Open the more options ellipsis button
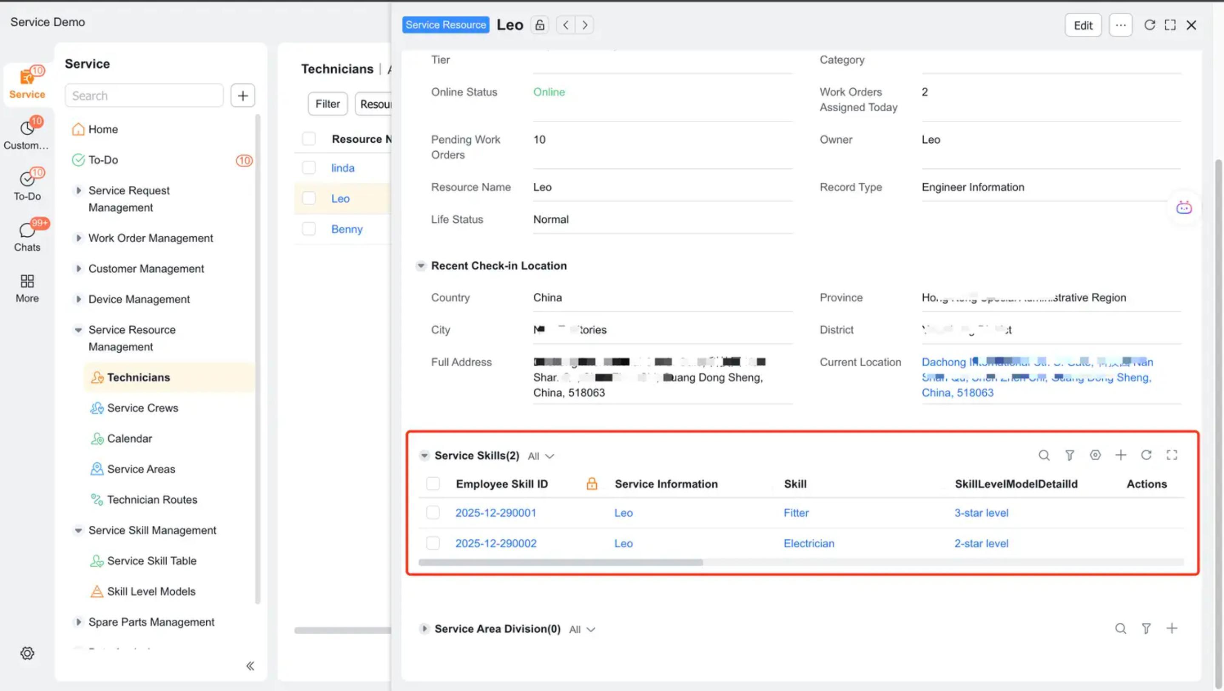The height and width of the screenshot is (691, 1224). click(x=1120, y=25)
